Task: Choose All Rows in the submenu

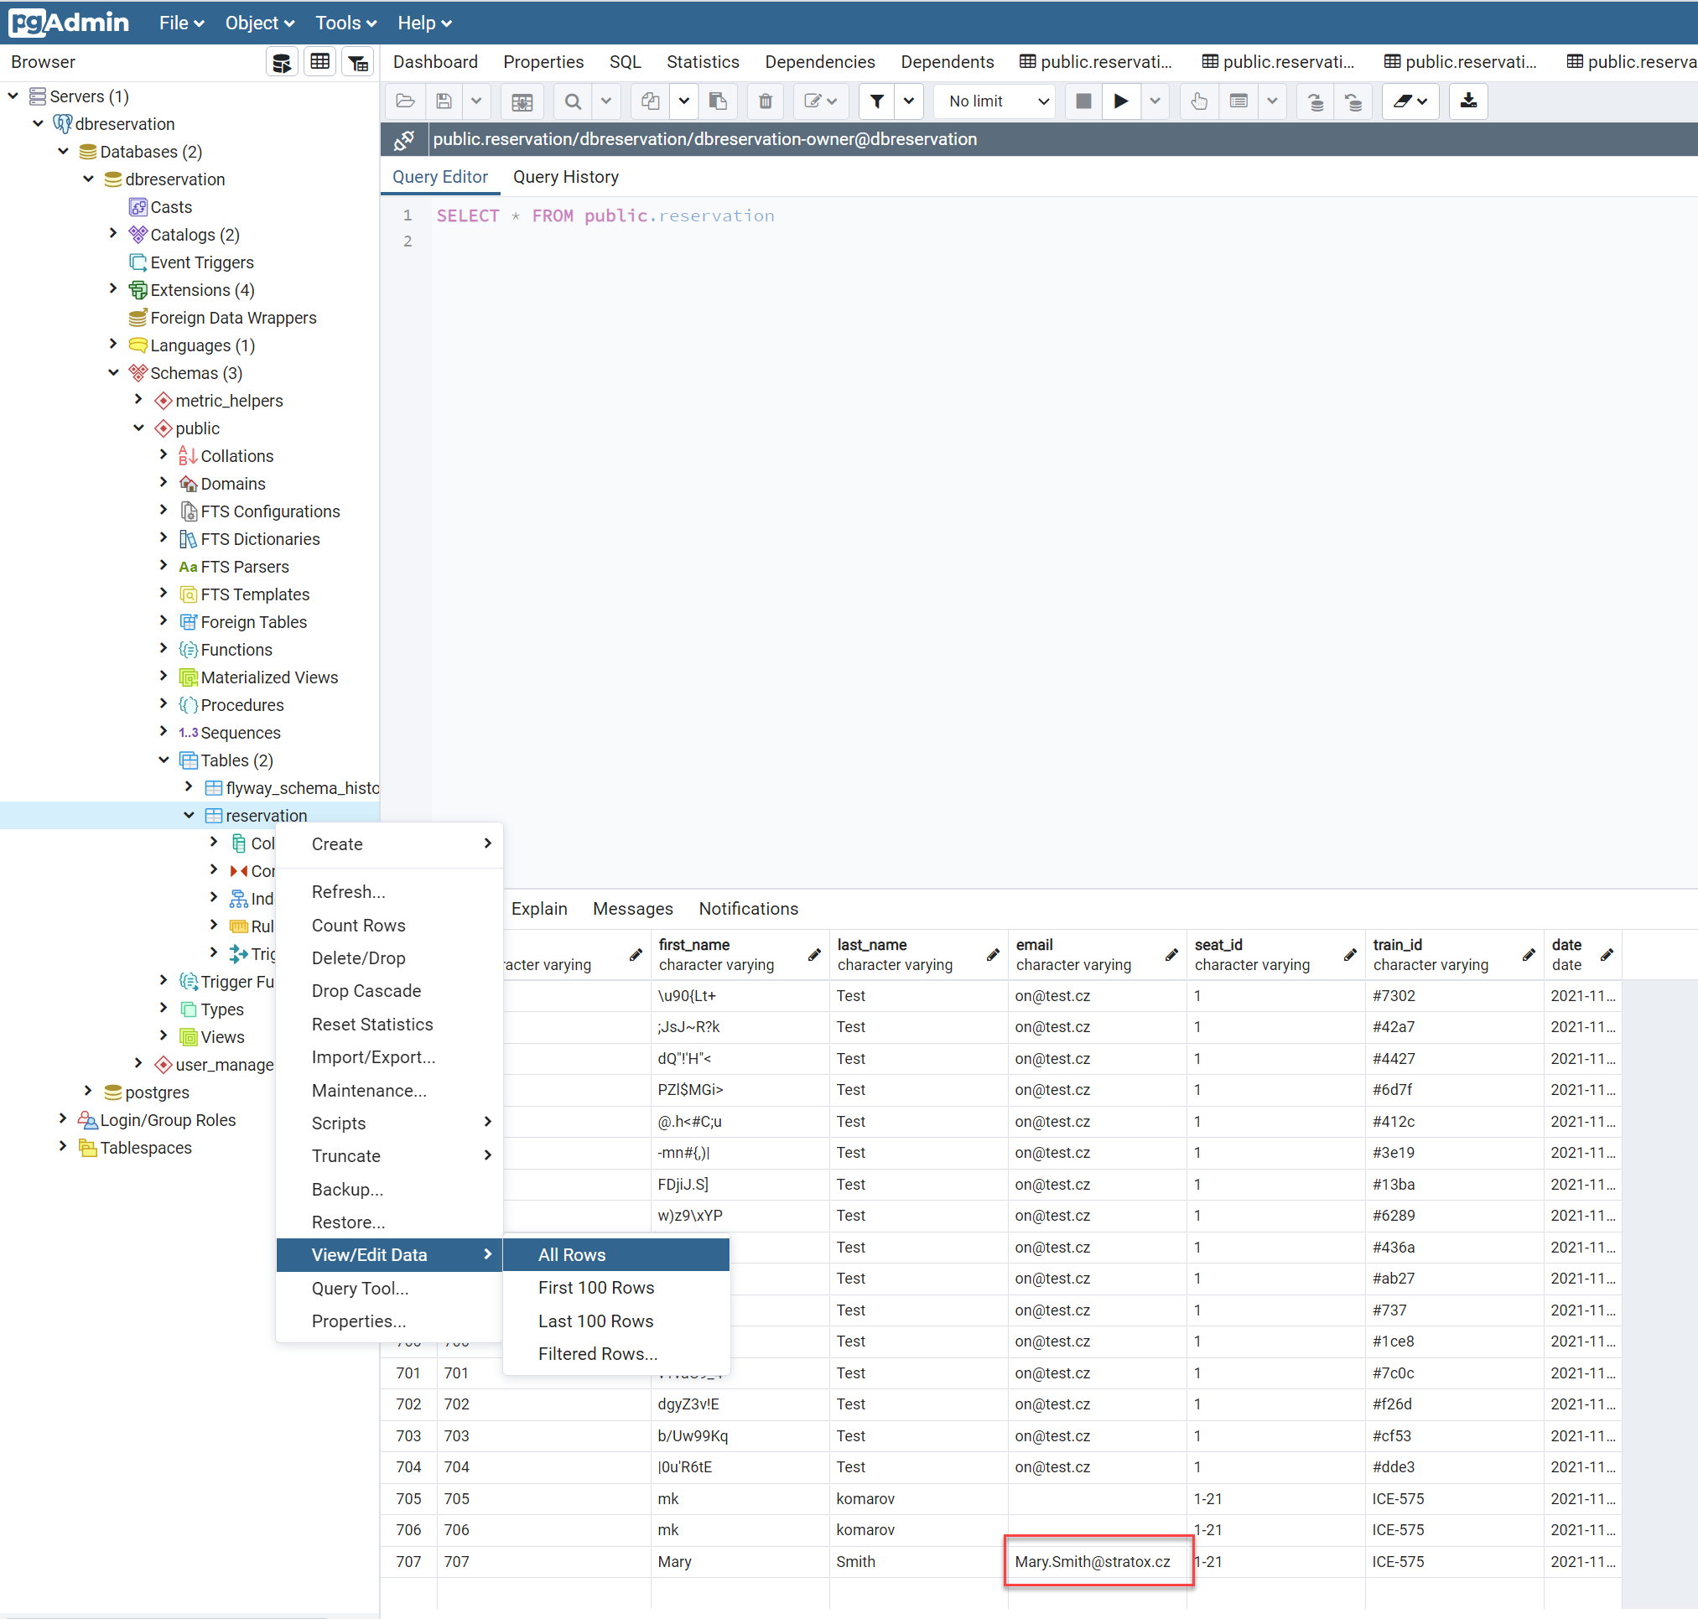Action: click(616, 1254)
